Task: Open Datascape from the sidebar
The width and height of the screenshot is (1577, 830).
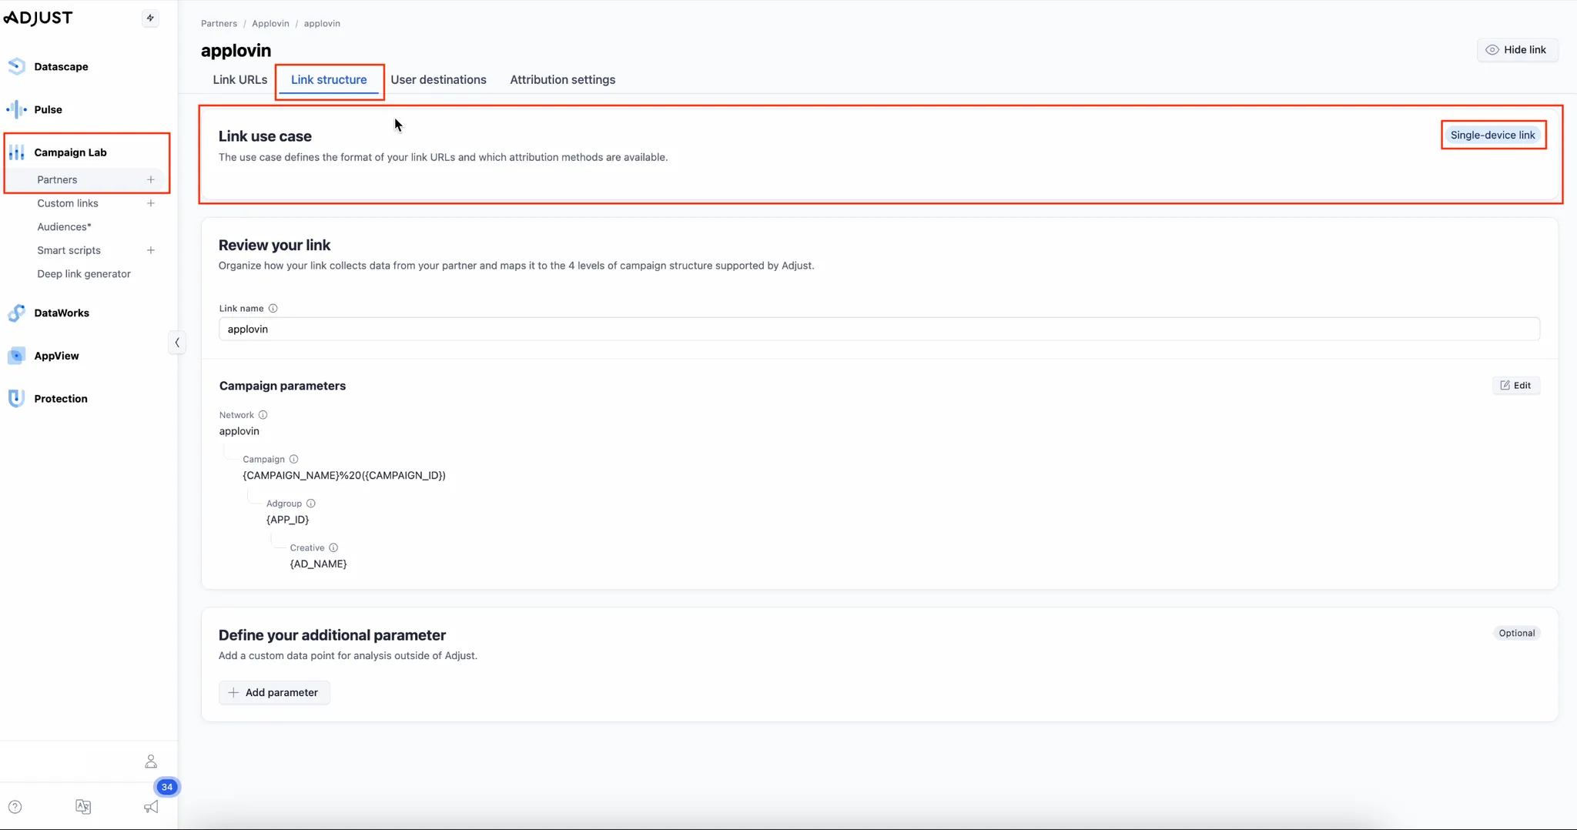Action: tap(61, 67)
